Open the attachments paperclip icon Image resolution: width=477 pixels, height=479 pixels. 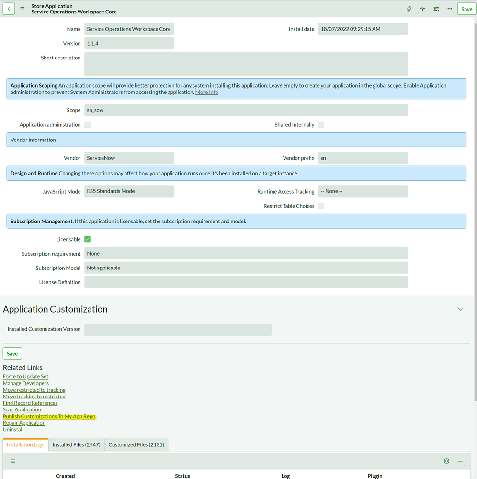(409, 9)
